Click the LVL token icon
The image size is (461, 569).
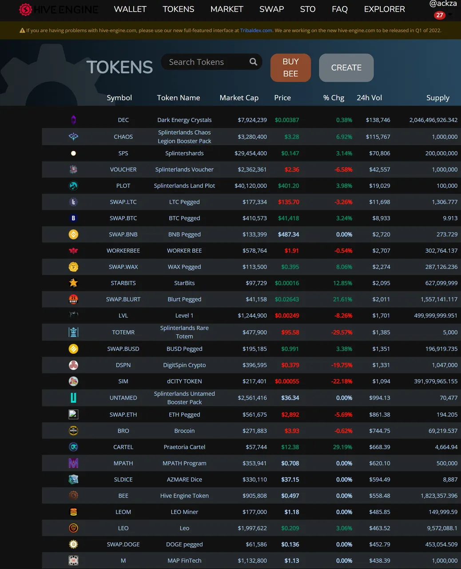pyautogui.click(x=73, y=315)
